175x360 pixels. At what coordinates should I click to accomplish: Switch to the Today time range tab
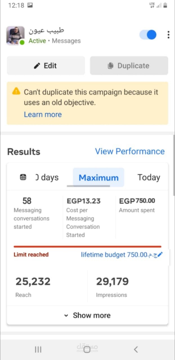point(149,177)
